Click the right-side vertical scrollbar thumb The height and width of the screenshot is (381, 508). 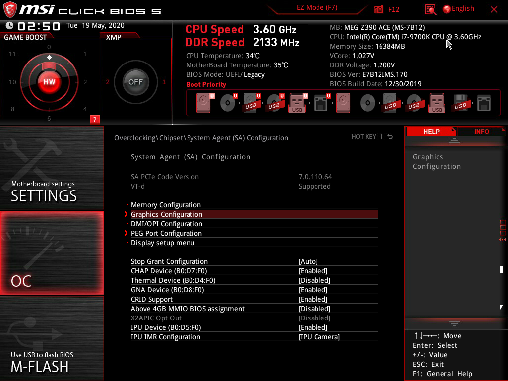(x=502, y=269)
